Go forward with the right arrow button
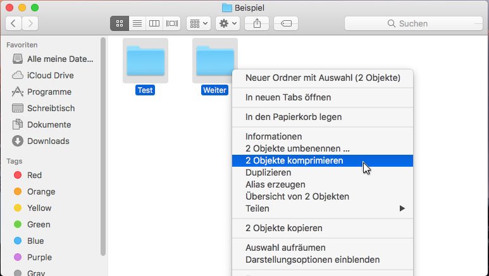Image resolution: width=489 pixels, height=276 pixels. pos(30,23)
